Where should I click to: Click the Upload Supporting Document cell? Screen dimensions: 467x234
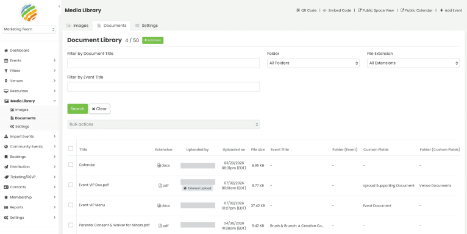[389, 186]
